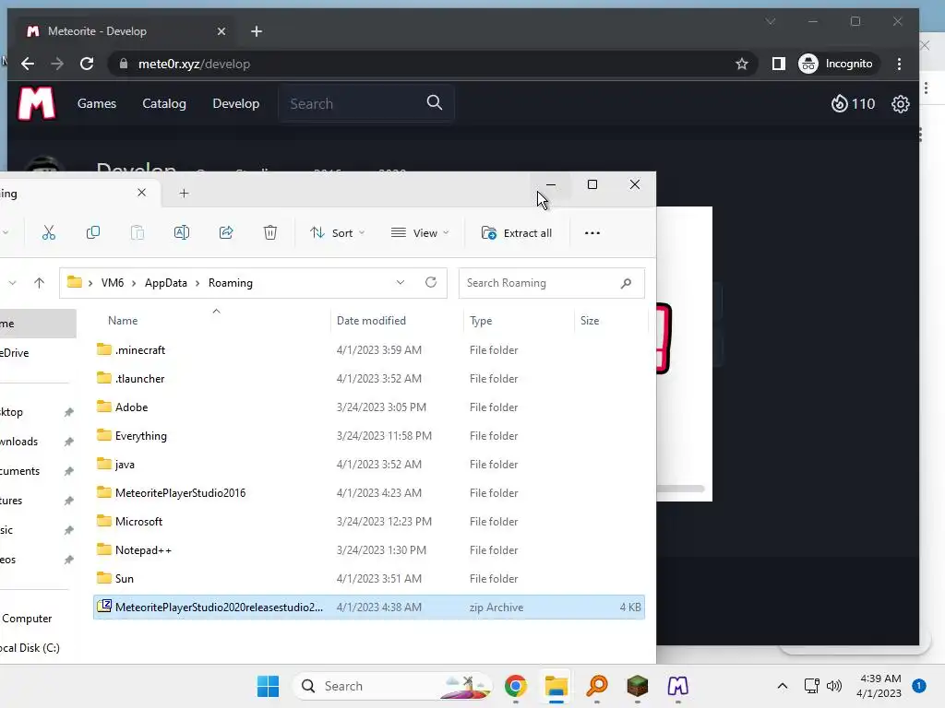
Task: Select the .tlauncher folder
Action: 369,379
